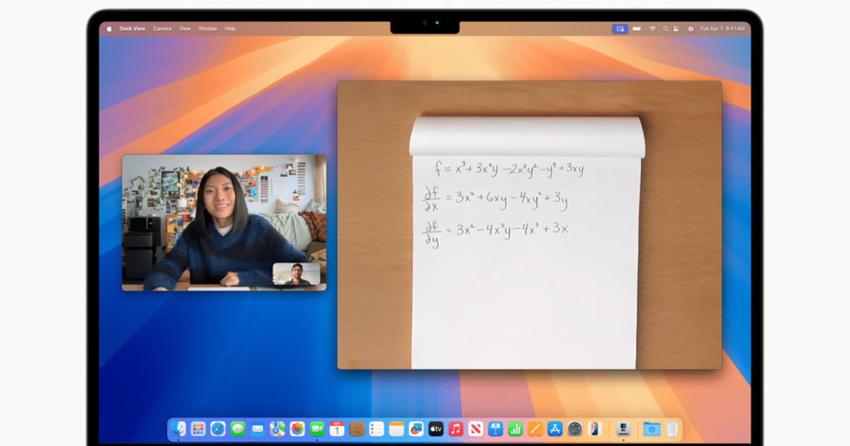
Task: Launch the Finder icon in dock
Action: point(178,428)
